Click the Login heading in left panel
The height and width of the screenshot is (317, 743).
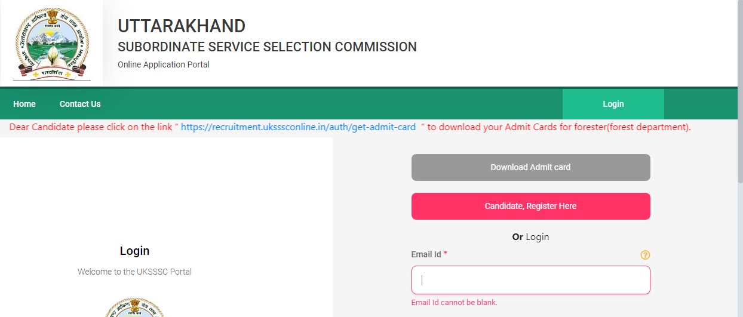[134, 251]
